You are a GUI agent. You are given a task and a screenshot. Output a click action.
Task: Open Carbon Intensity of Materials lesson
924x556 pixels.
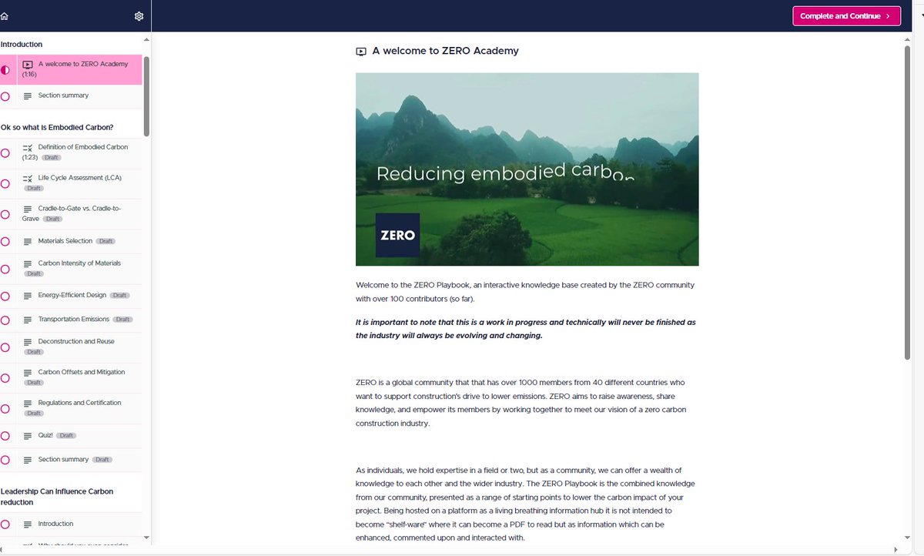71,269
